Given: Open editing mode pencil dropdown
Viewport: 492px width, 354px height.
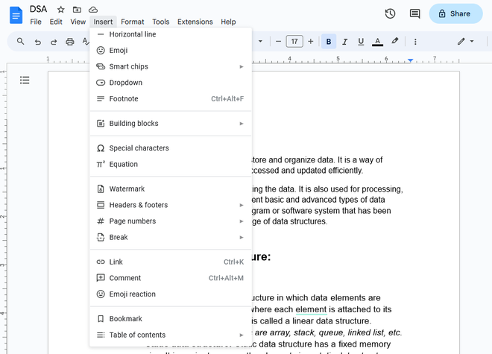Looking at the screenshot, I should click(x=465, y=42).
